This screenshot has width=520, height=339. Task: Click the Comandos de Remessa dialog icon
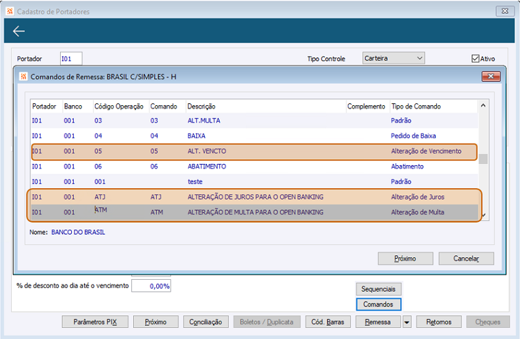pos(23,76)
